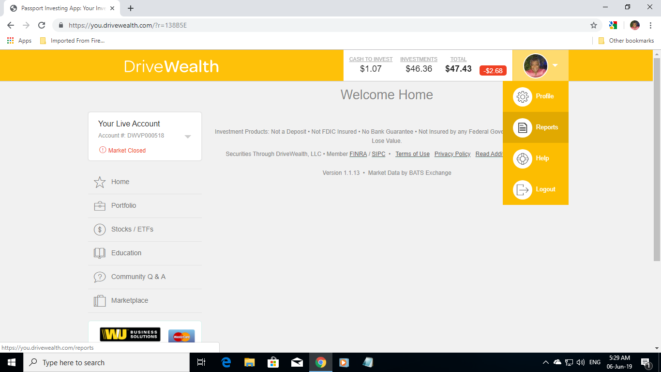Click the Google extension icon in toolbar
This screenshot has height=372, width=661.
(x=613, y=25)
